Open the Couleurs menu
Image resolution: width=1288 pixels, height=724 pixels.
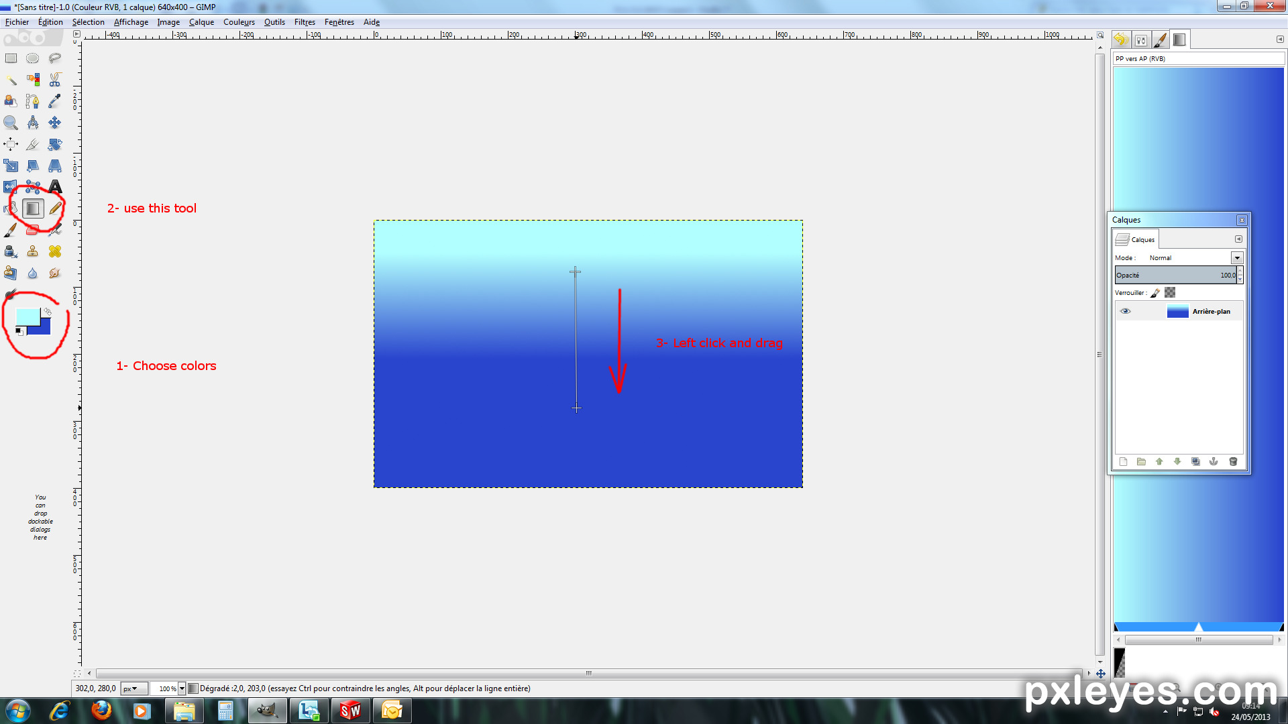[239, 22]
